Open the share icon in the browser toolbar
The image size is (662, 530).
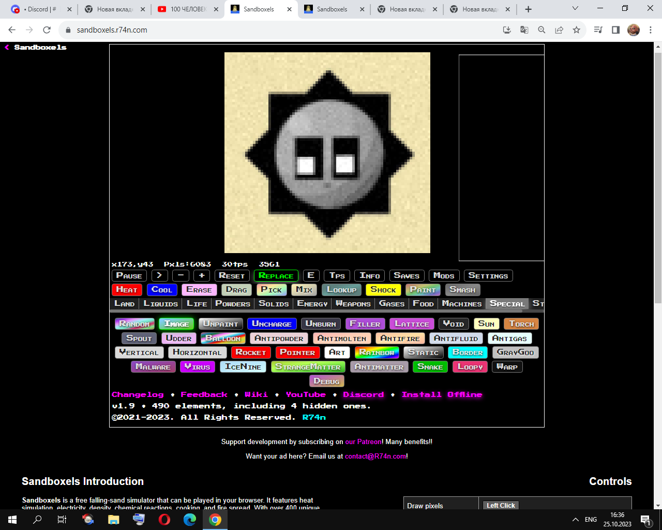coord(559,30)
